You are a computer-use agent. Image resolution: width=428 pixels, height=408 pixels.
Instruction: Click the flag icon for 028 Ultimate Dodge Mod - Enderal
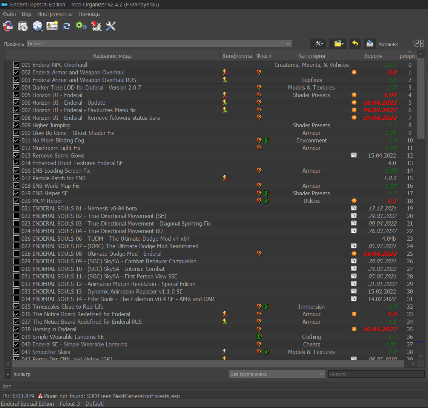(259, 254)
